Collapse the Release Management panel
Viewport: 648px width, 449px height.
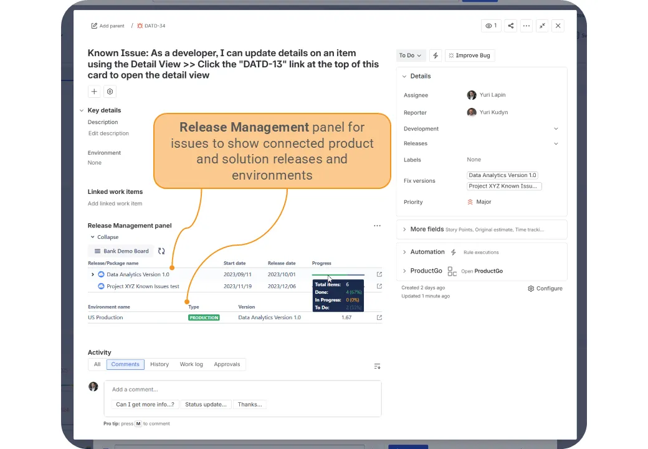104,237
